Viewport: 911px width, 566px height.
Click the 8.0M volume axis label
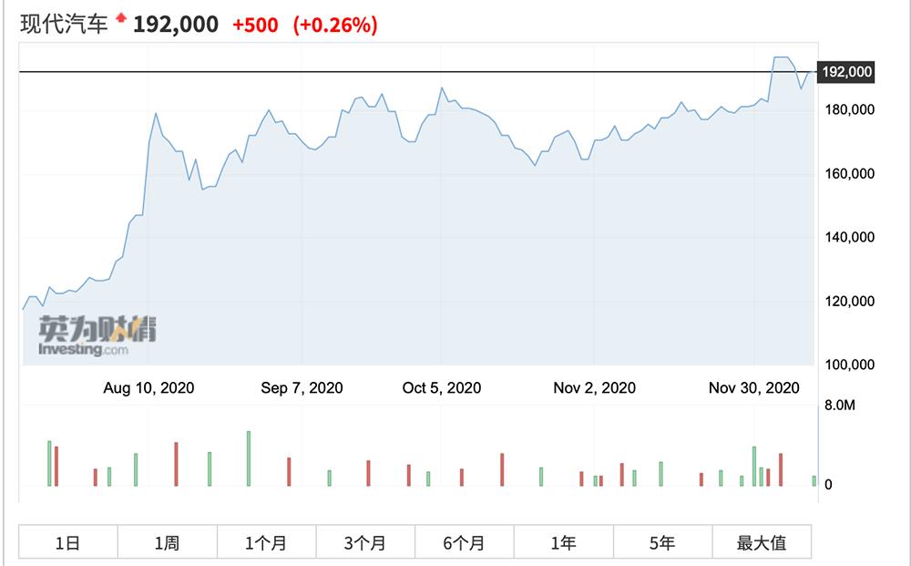coord(839,405)
